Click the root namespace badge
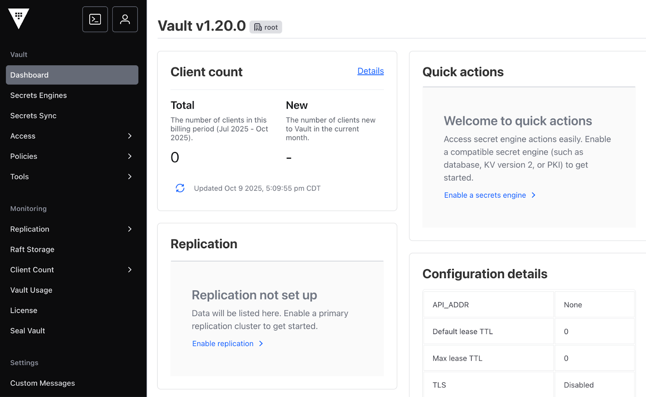Screen dimensions: 646x397 click(266, 27)
